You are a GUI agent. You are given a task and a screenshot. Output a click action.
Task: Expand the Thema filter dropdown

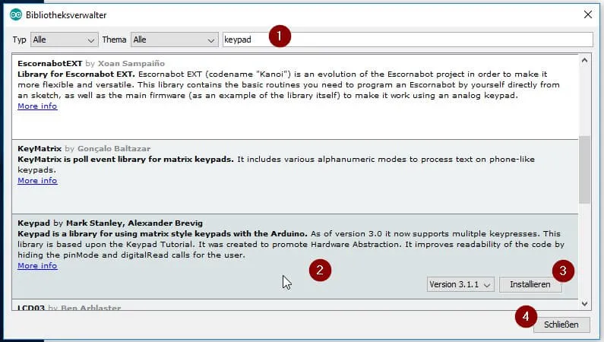click(174, 40)
